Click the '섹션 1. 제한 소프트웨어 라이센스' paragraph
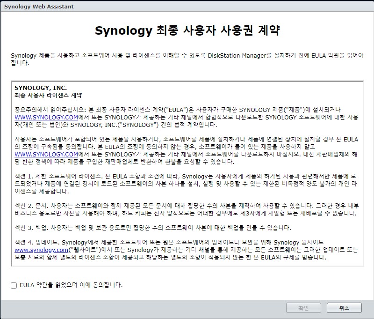 [186, 184]
